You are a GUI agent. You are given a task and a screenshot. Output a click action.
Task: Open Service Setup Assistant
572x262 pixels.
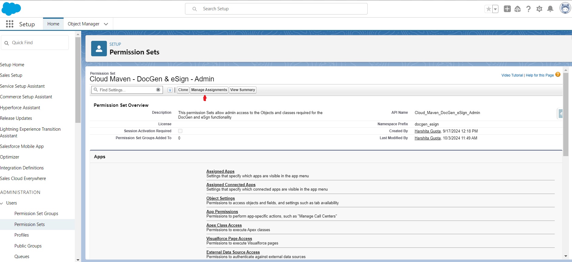[x=22, y=86]
